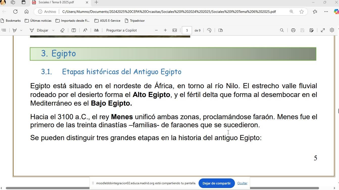Open the address bar zoom indicator
339x190 pixels.
coord(292,12)
